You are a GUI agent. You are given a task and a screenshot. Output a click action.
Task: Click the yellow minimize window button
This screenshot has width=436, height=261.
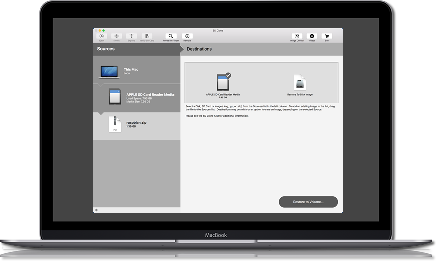pos(100,30)
